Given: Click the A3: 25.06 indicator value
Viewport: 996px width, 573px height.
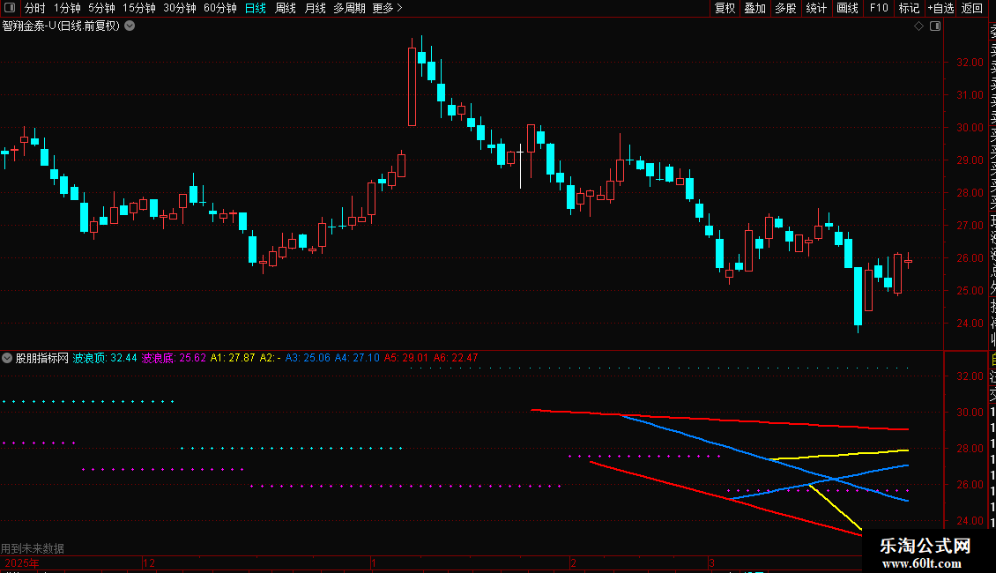Looking at the screenshot, I should coord(308,358).
